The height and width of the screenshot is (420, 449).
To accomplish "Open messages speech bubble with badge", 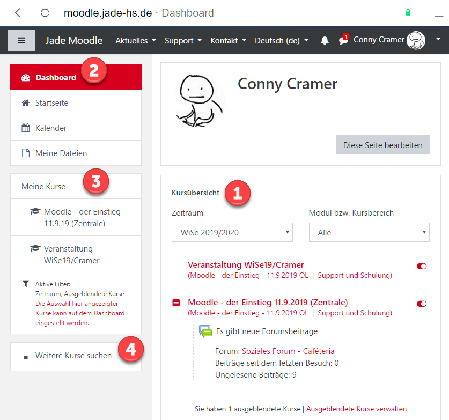I will point(344,40).
